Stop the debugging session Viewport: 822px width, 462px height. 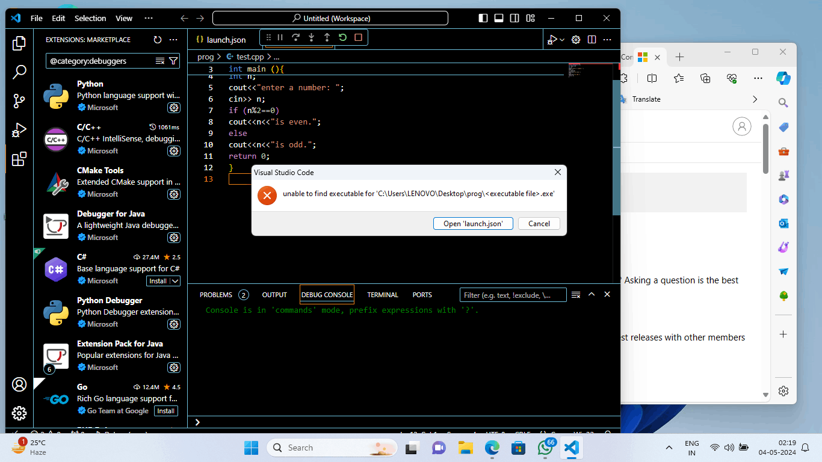(358, 37)
